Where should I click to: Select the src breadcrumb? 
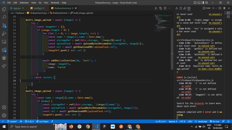click(12, 13)
